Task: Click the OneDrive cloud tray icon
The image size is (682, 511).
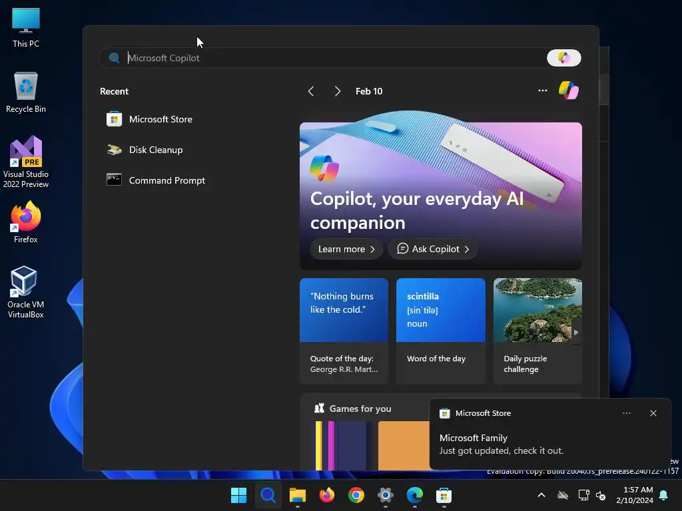Action: coord(563,495)
